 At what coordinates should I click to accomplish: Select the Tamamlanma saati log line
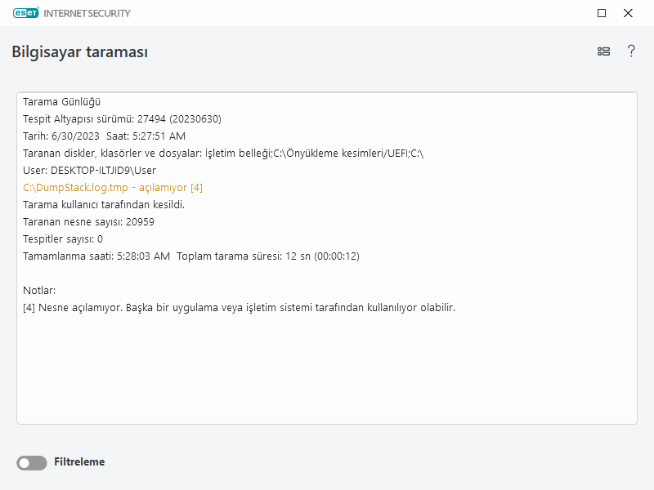tap(190, 256)
